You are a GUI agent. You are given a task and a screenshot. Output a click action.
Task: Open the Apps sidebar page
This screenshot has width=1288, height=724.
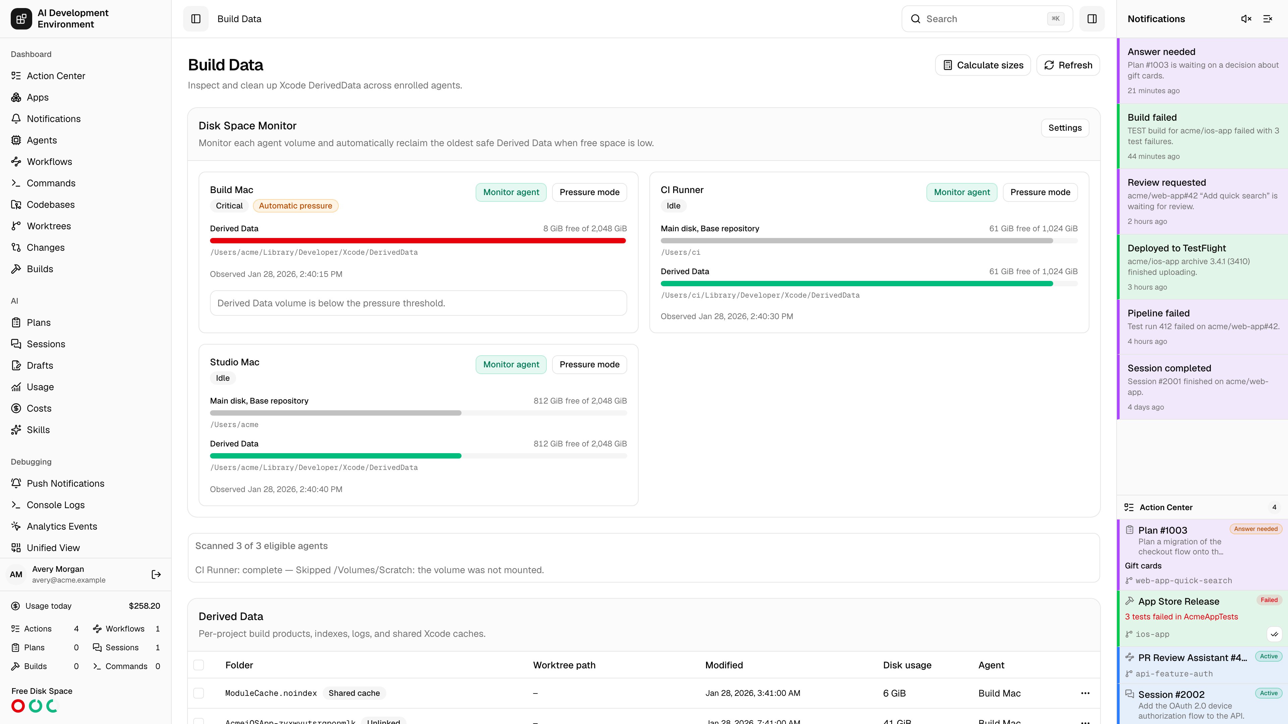click(x=86, y=98)
